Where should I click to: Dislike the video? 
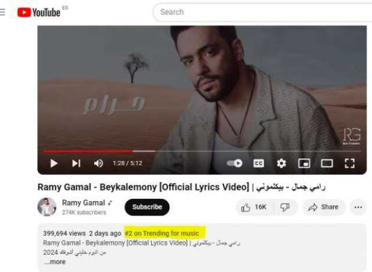(285, 207)
